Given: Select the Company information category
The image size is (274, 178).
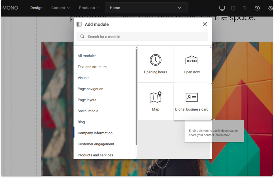Looking at the screenshot, I should [95, 133].
